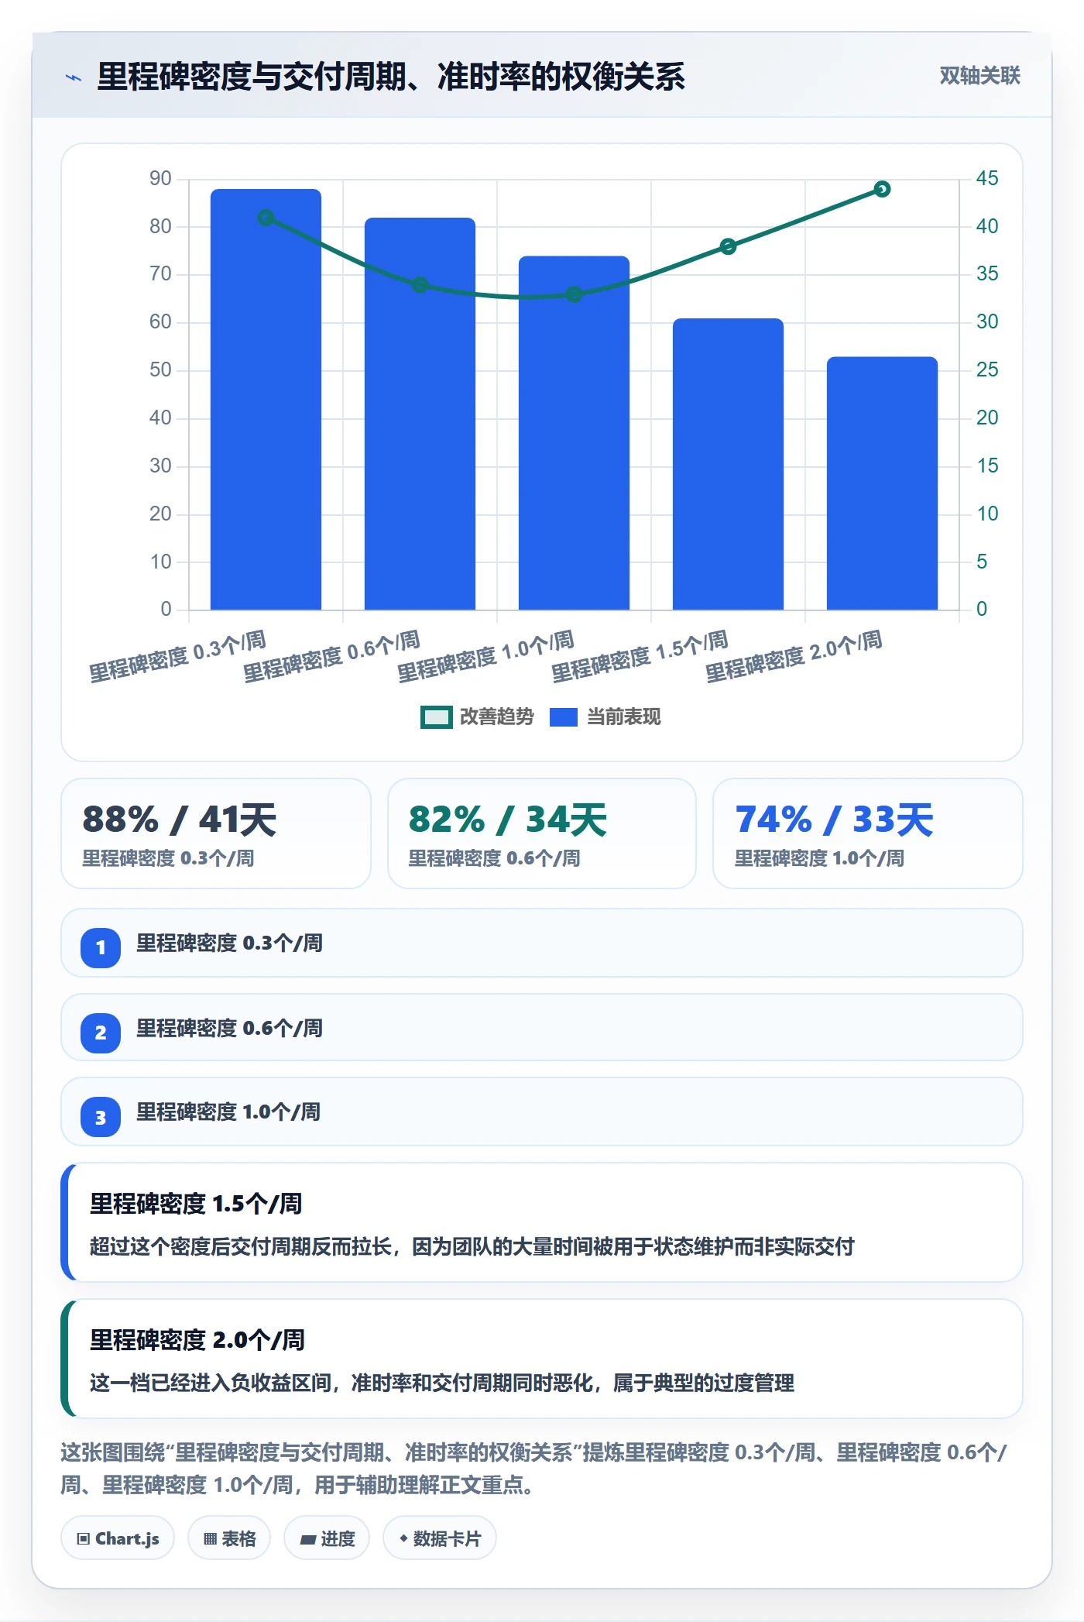Select list row 里程碑密度 0.3个/周
The height and width of the screenshot is (1622, 1084).
(542, 943)
